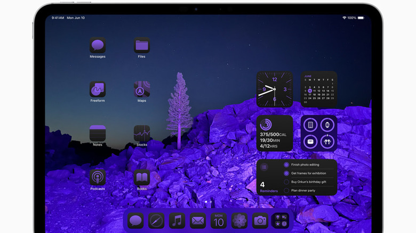
Task: Open the Podcasts app
Action: [97, 178]
